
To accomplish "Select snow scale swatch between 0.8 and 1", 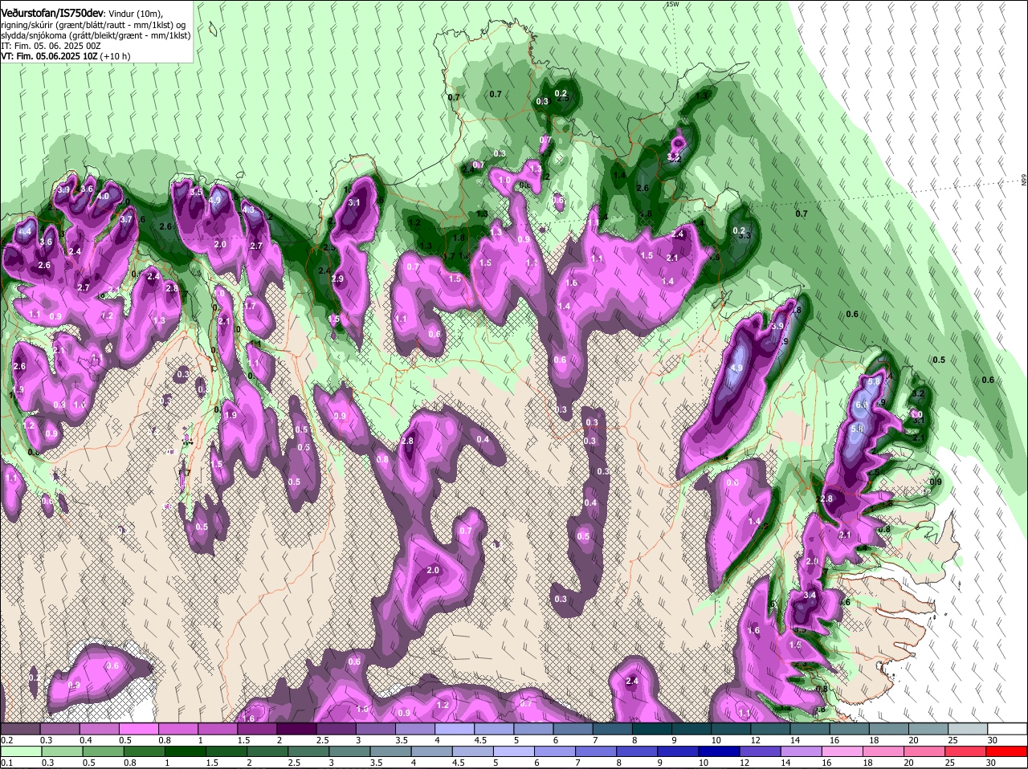I will coord(178,728).
